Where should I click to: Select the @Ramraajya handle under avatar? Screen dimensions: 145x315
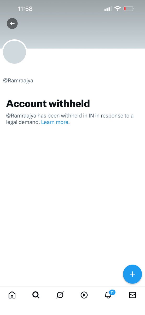click(x=18, y=81)
